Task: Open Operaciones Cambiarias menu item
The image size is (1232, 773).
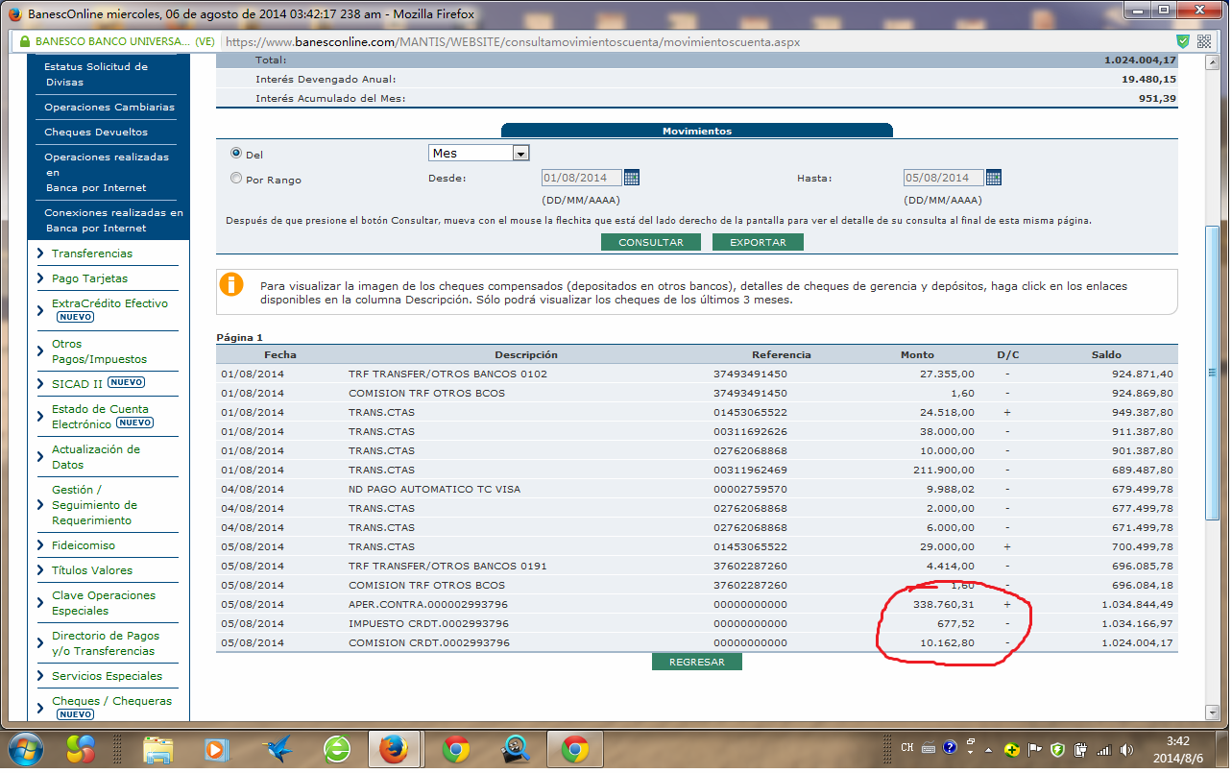Action: point(109,108)
